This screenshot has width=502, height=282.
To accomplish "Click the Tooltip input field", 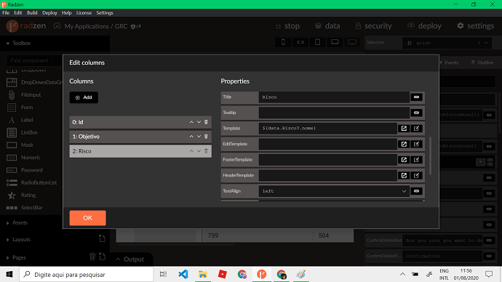I will (x=334, y=113).
